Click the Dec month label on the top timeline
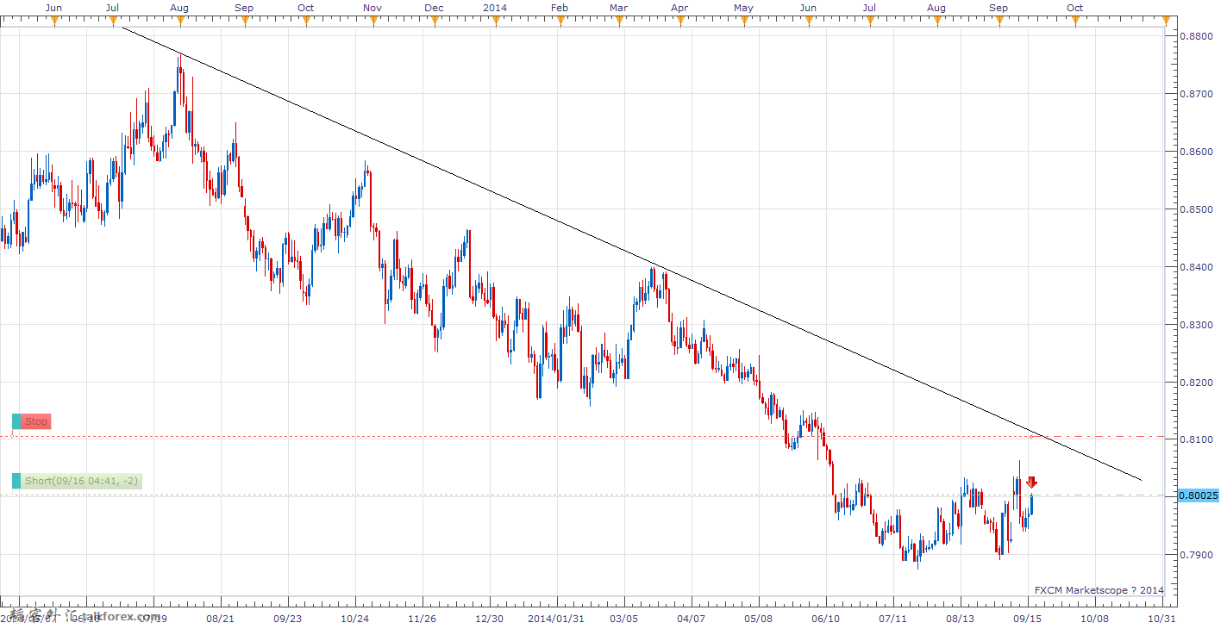 click(x=434, y=7)
